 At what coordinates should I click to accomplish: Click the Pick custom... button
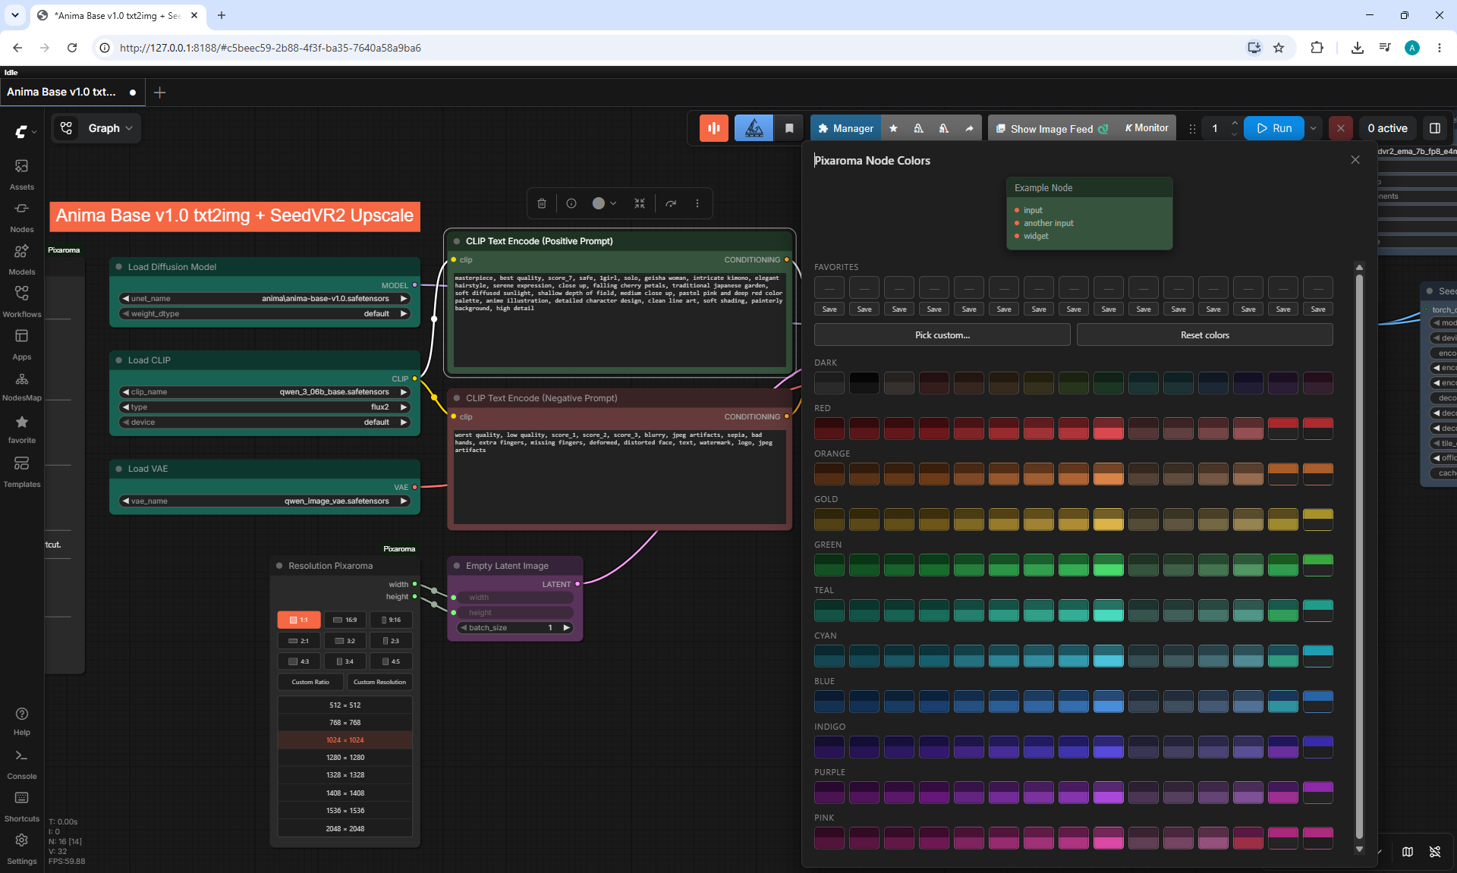[942, 334]
